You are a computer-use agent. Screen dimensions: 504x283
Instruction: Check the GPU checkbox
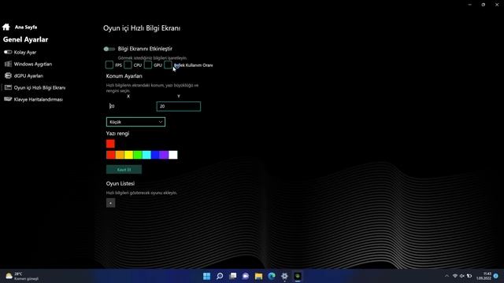pos(148,64)
